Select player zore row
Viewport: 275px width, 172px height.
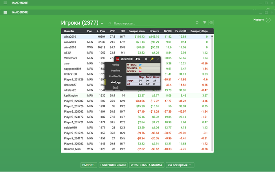tap(136, 64)
